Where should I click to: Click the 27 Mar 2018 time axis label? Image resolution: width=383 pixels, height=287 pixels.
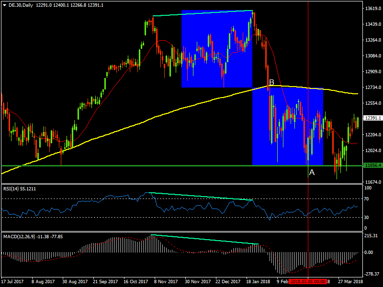352,282
